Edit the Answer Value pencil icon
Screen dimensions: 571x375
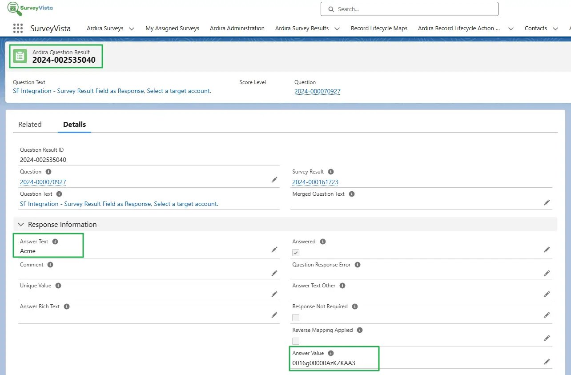547,362
